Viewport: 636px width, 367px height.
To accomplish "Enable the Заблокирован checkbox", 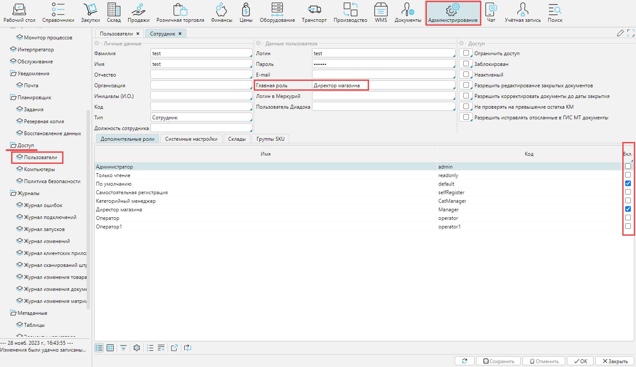I will click(x=466, y=64).
